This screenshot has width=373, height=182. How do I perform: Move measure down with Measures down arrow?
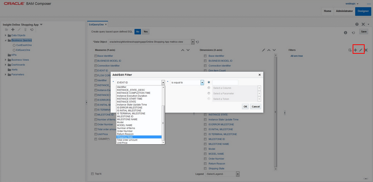188,50
